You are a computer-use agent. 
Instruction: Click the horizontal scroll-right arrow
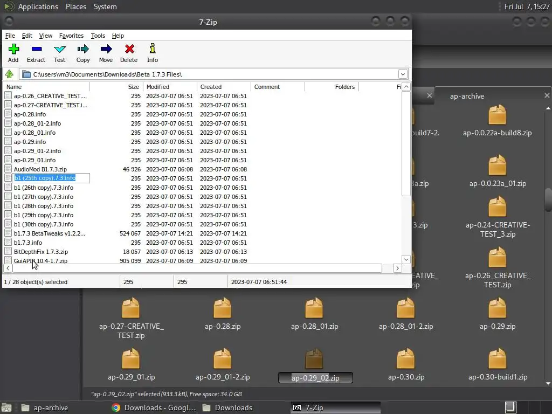[x=397, y=268]
